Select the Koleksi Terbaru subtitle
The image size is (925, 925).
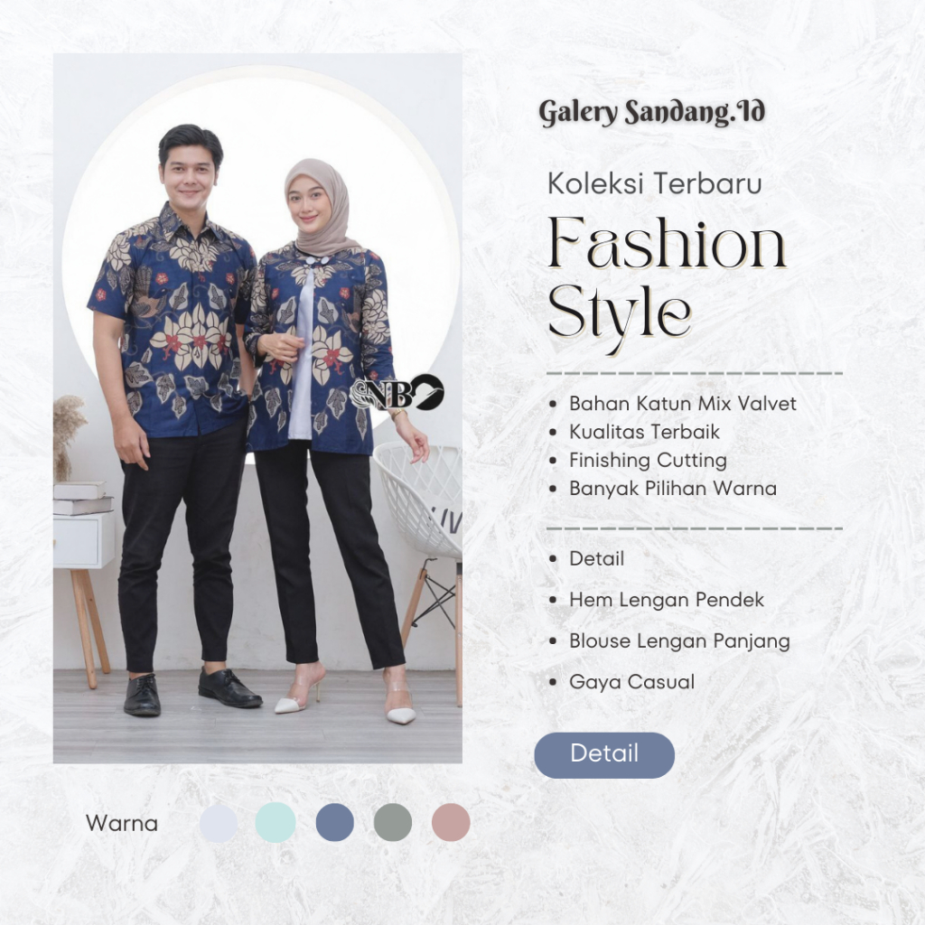point(655,183)
